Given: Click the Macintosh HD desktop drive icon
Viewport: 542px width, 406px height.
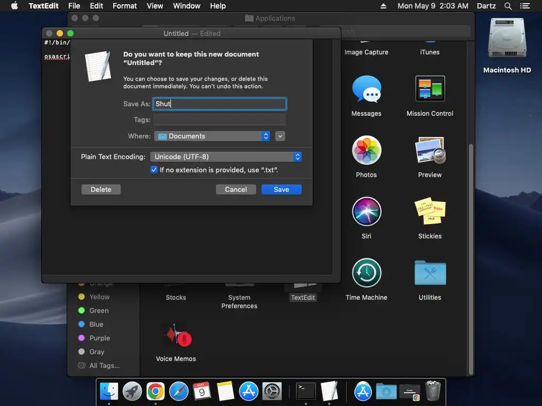Looking at the screenshot, I should click(507, 39).
